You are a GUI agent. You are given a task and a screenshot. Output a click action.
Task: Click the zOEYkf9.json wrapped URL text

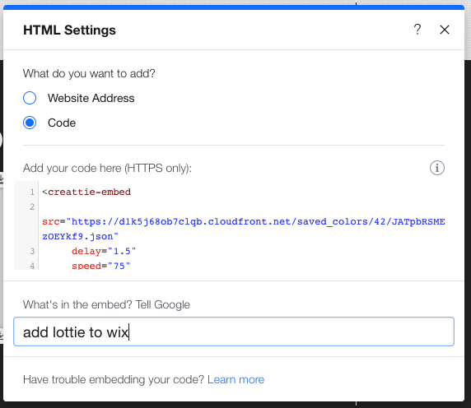(80, 236)
